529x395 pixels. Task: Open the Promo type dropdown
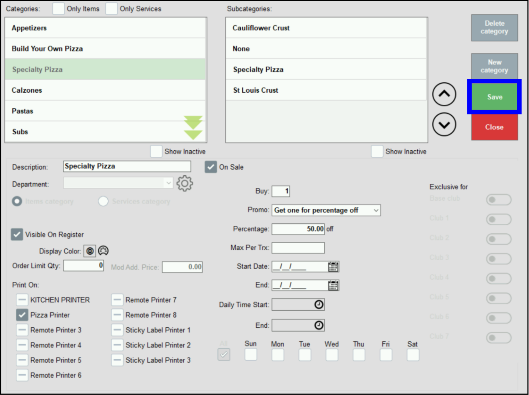[326, 210]
